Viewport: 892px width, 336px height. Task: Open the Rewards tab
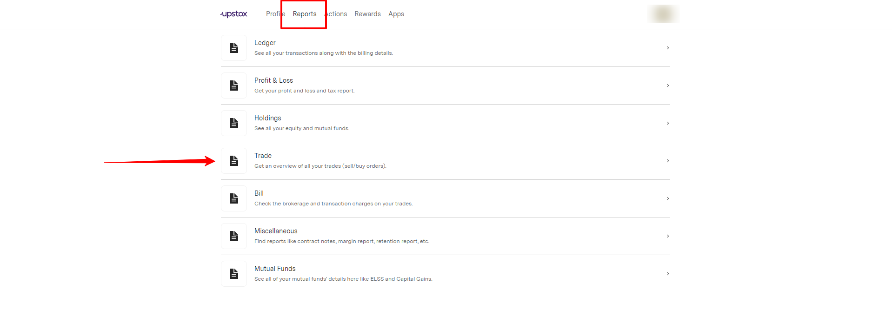367,14
